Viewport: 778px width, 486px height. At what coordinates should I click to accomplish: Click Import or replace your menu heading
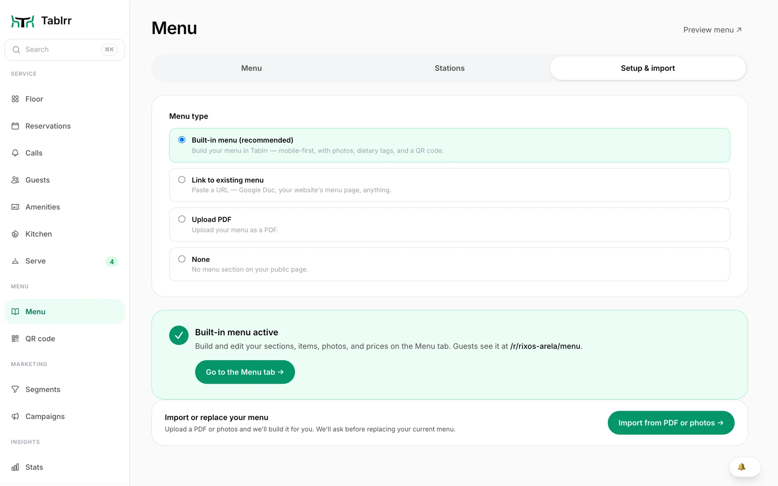tap(217, 417)
